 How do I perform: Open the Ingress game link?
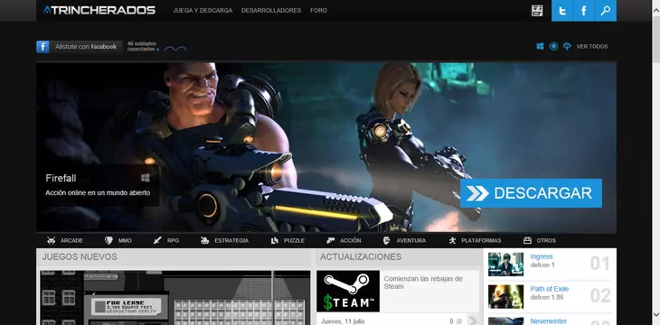tap(542, 256)
